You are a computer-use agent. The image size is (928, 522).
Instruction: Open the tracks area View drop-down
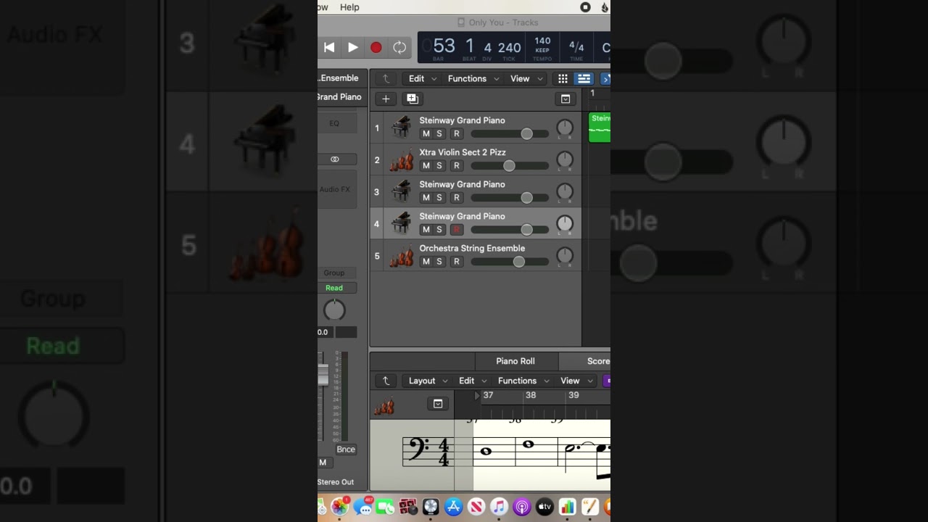(x=527, y=78)
